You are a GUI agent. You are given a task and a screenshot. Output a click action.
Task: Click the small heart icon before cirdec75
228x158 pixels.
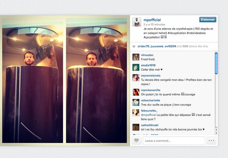pos(134,46)
